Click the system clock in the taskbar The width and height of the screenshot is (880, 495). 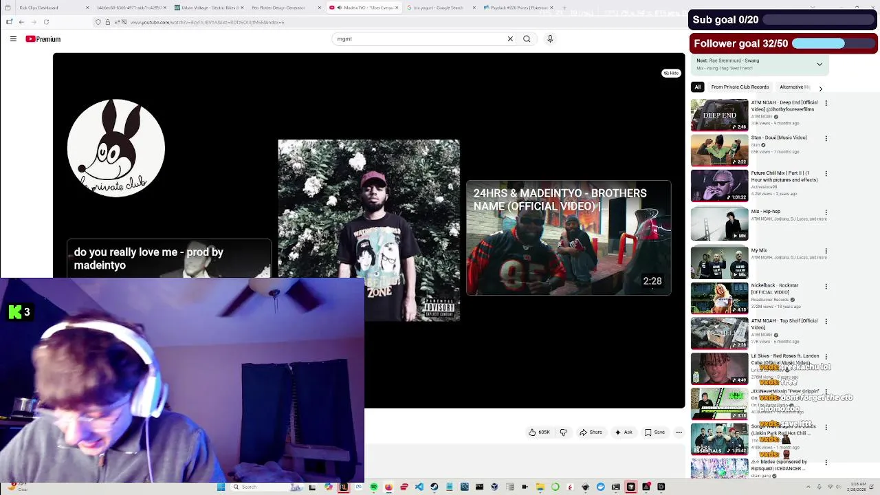tap(858, 487)
